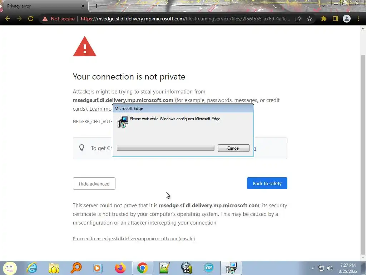The image size is (366, 275).
Task: Open the orange magnifier search app
Action: pyautogui.click(x=76, y=268)
